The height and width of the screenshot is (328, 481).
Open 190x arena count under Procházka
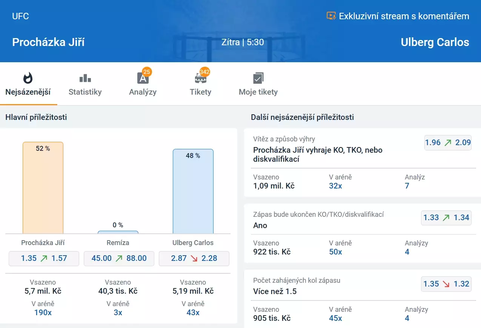click(43, 313)
